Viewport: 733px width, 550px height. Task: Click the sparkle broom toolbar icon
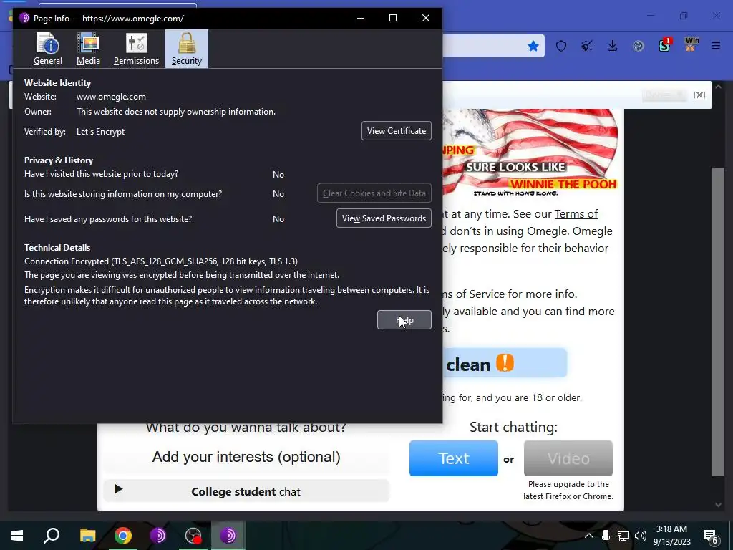pyautogui.click(x=587, y=46)
